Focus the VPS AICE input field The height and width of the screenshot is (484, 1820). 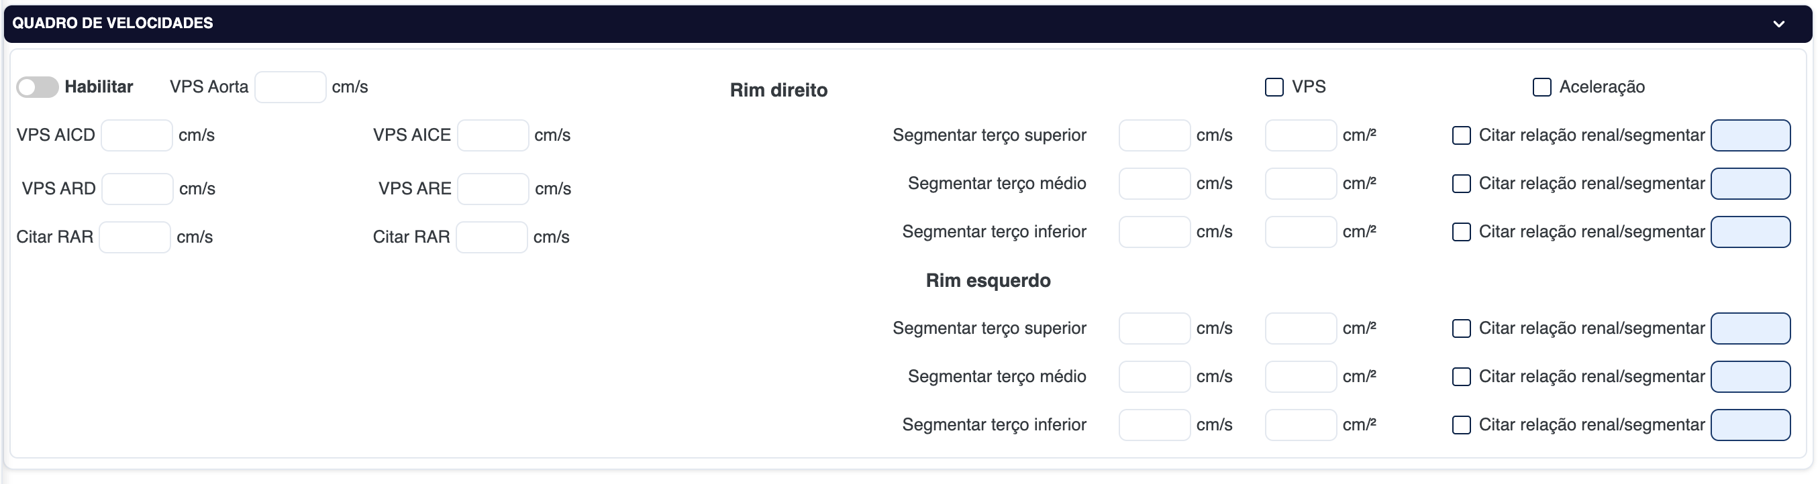pyautogui.click(x=493, y=135)
